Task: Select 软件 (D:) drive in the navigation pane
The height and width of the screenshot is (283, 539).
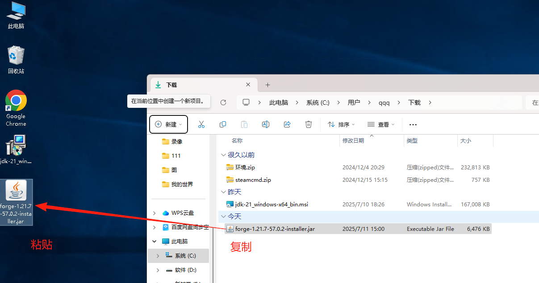Action: [181, 270]
